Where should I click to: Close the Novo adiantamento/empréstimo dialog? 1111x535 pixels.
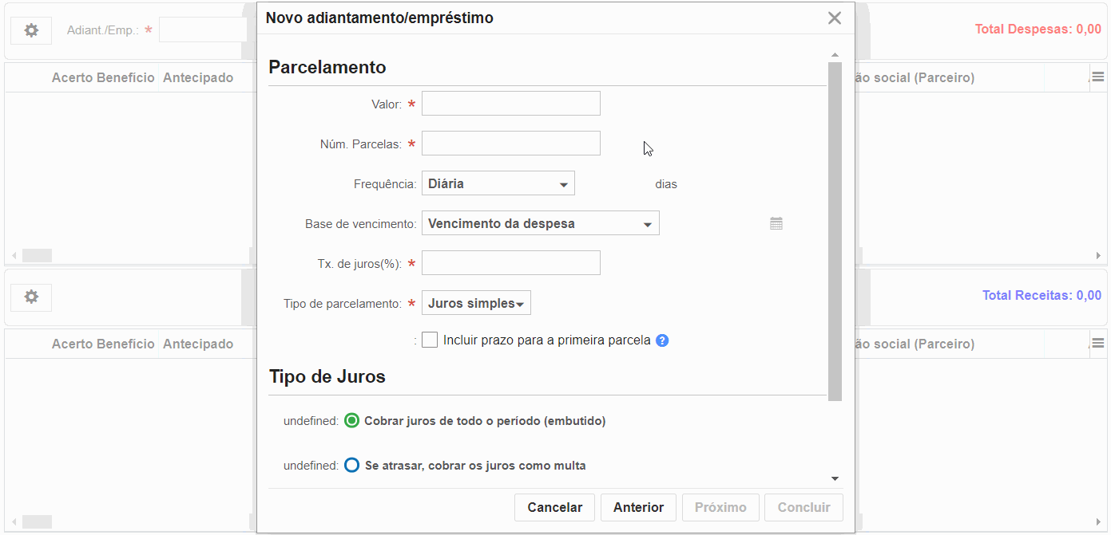click(835, 18)
